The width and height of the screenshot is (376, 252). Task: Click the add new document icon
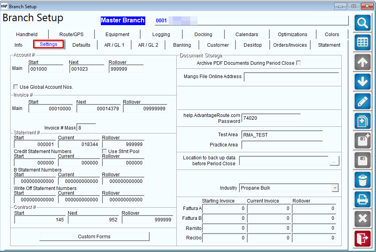[362, 121]
